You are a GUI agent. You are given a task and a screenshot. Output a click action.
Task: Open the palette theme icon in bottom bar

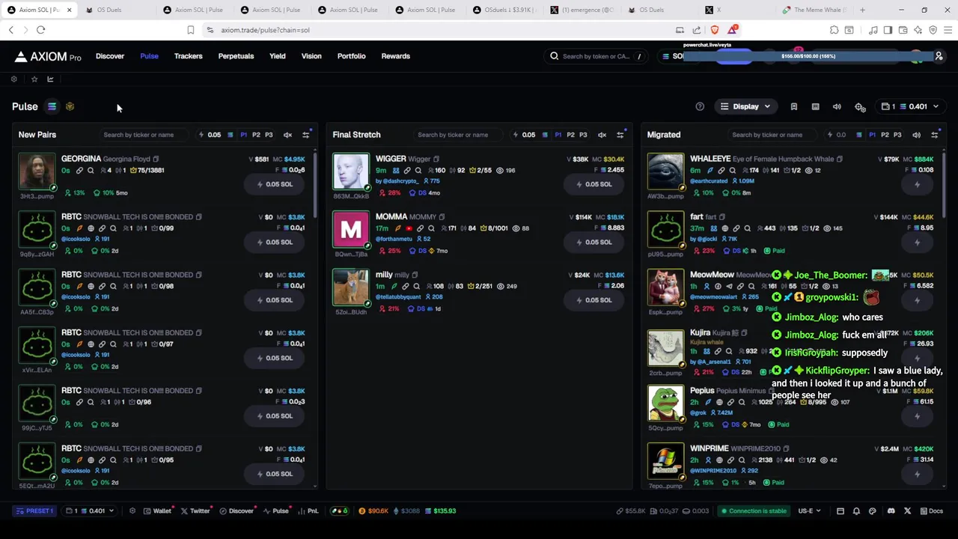[872, 511]
